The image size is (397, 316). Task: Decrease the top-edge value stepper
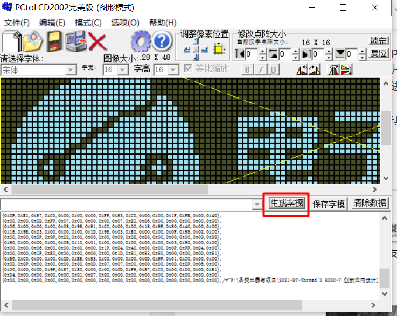tap(296, 57)
